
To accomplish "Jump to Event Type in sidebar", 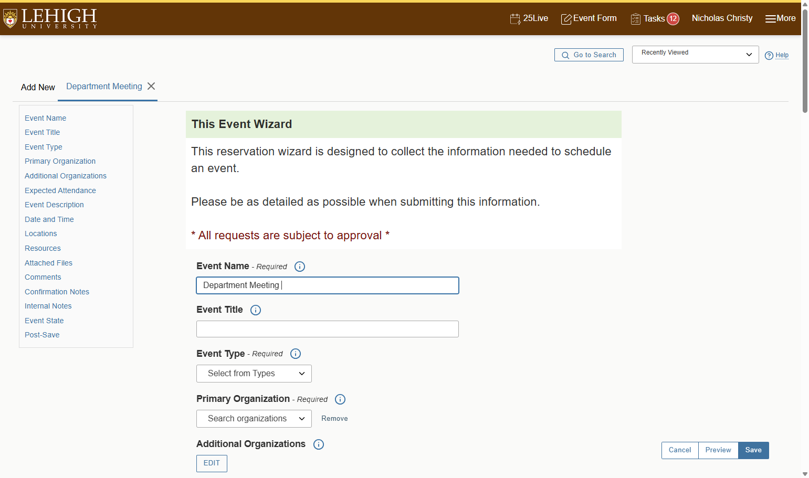I will 44,147.
